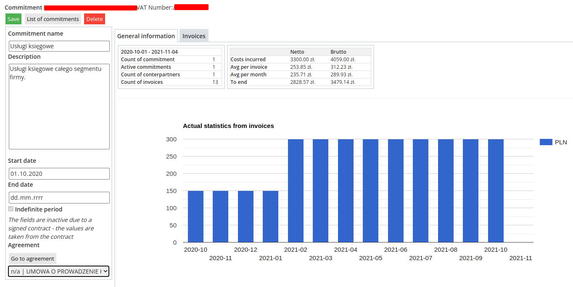Click the "Costs incurred" row label
Viewport: 573px width, 287px height.
[248, 60]
